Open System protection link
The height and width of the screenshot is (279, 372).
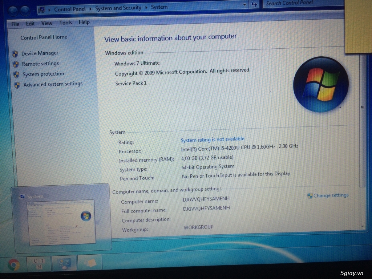[x=43, y=74]
